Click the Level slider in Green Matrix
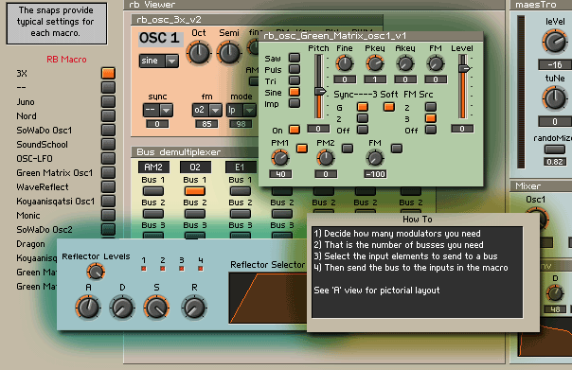Viewport: 572px width, 370px height. [463, 87]
